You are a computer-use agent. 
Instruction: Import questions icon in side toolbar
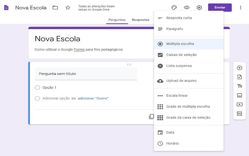[x=239, y=77]
